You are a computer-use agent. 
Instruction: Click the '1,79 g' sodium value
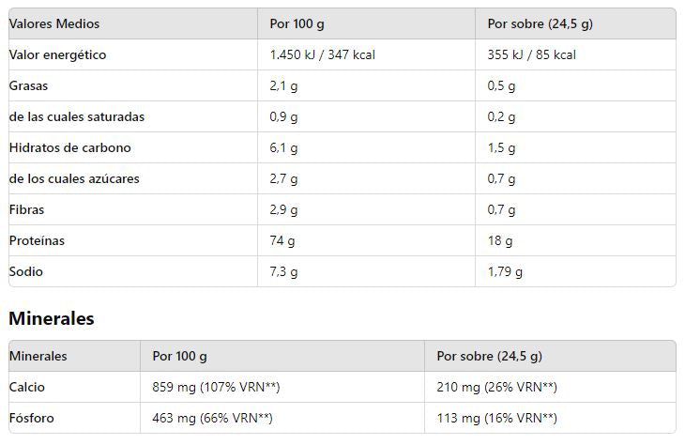(505, 271)
